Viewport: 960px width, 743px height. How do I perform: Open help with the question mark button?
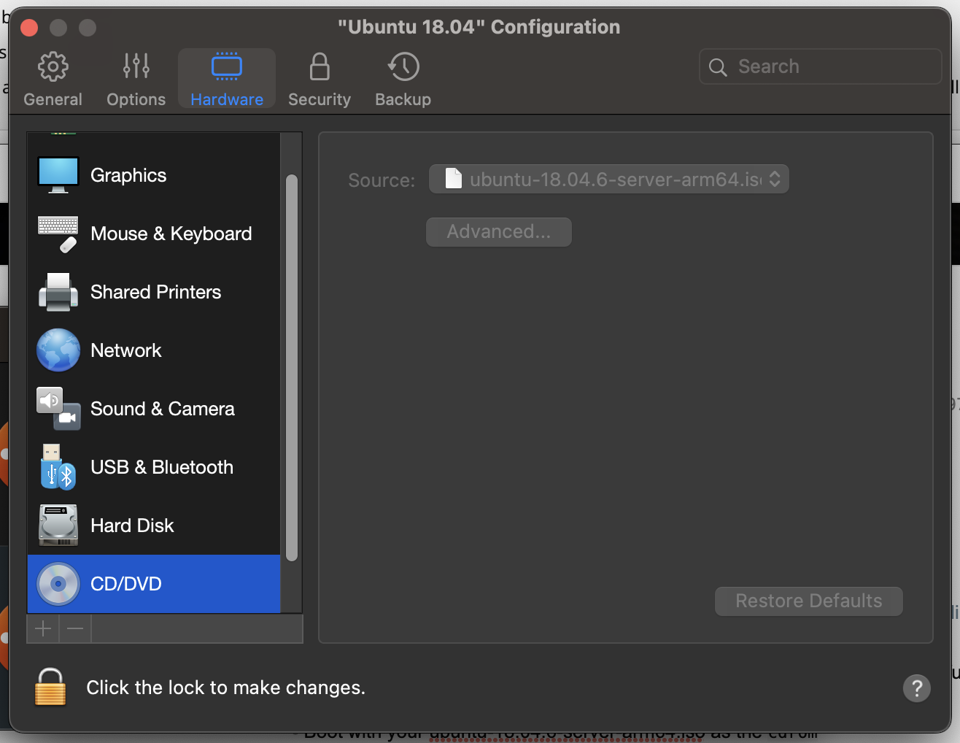tap(917, 688)
